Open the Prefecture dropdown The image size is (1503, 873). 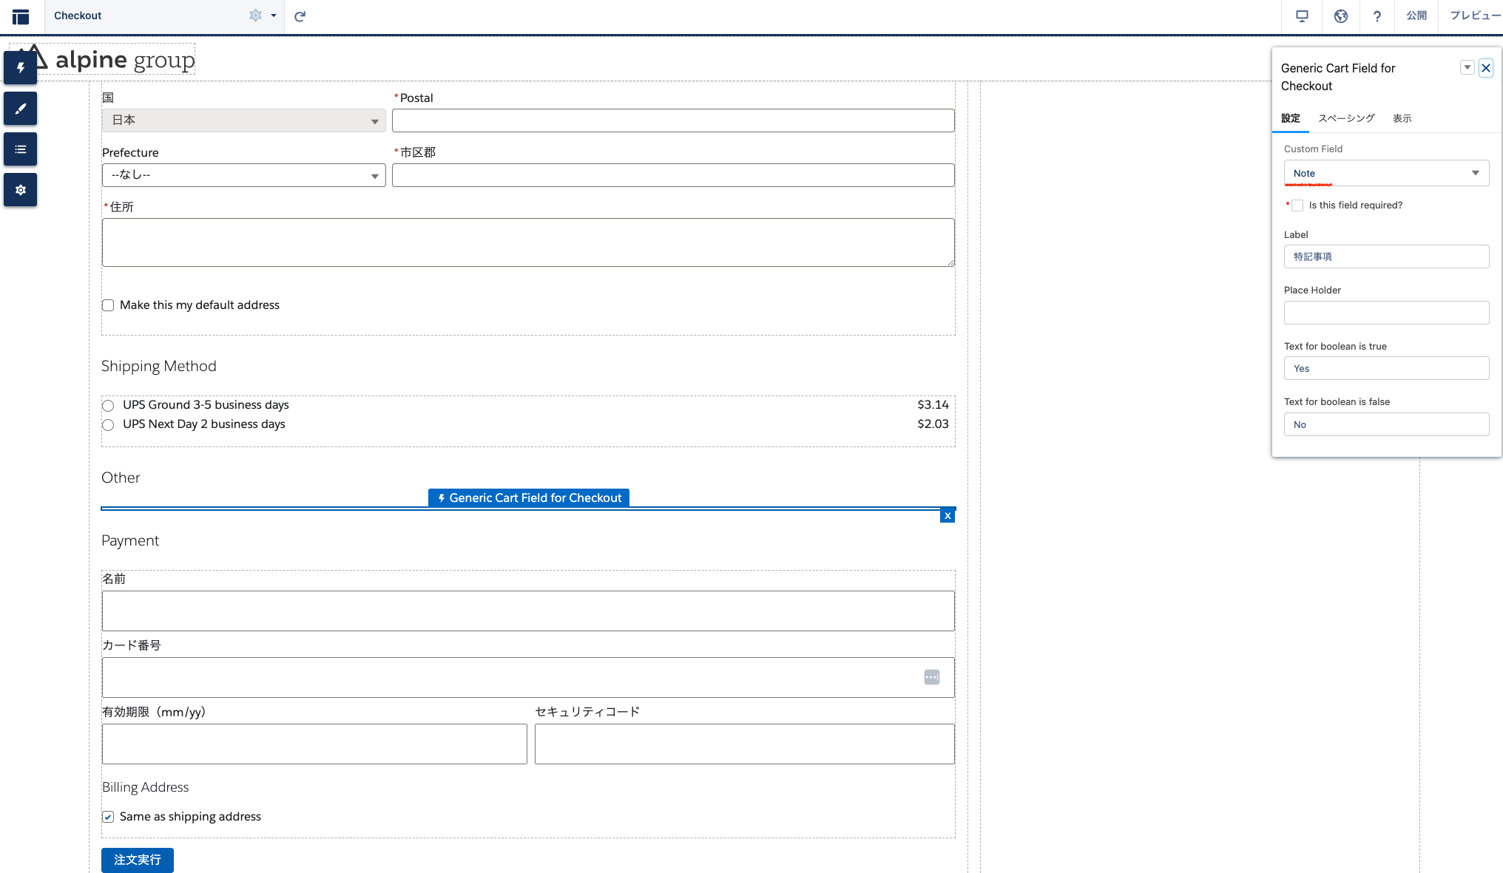243,175
